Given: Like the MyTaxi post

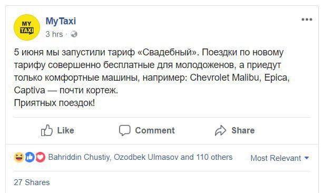Looking at the screenshot, I should [x=57, y=130].
